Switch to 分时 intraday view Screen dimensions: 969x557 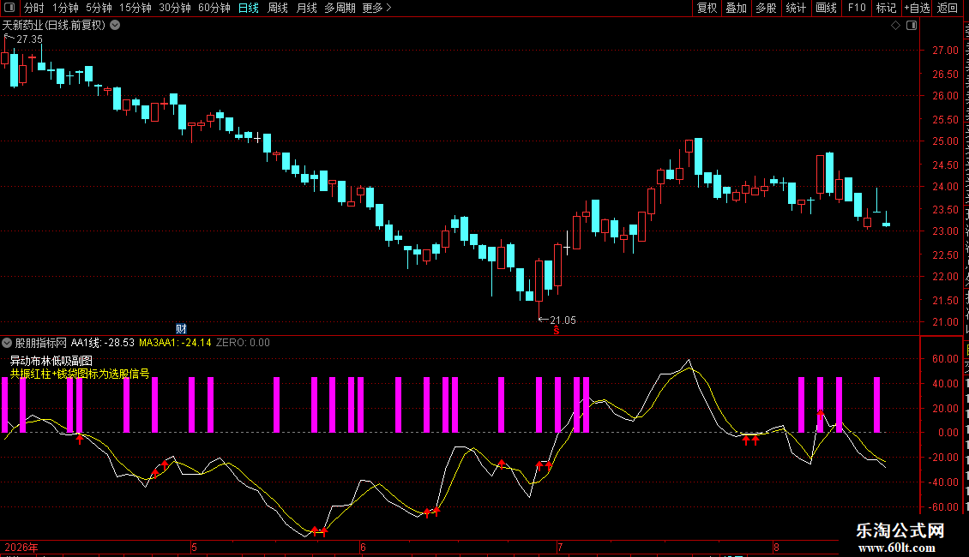pyautogui.click(x=33, y=8)
